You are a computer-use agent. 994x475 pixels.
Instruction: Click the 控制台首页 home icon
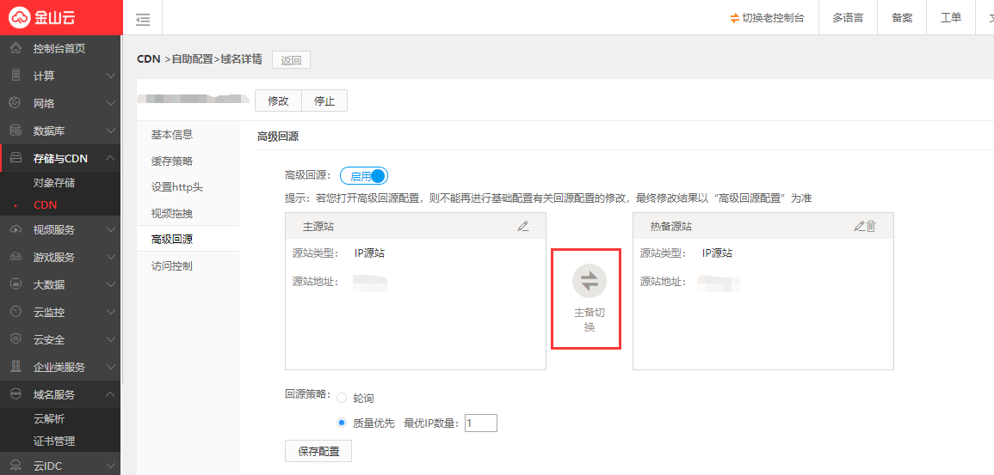[15, 48]
